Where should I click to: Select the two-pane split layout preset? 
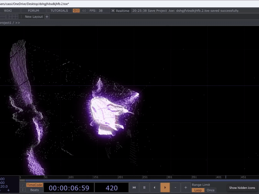(x=9, y=17)
